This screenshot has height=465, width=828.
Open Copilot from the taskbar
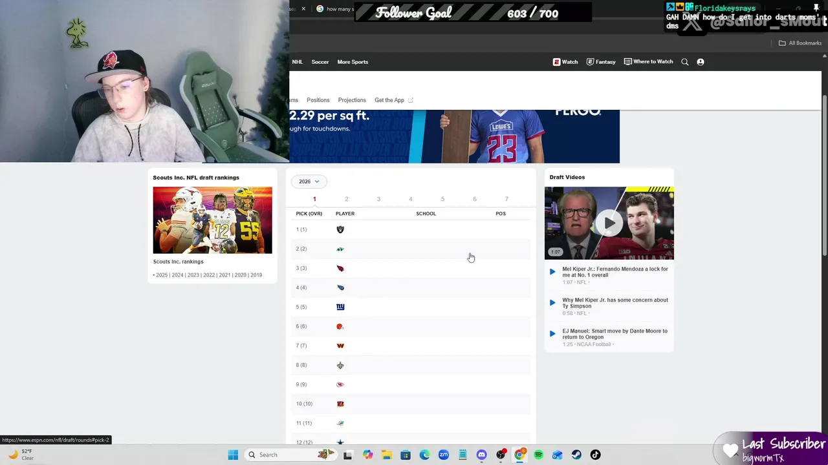coord(367,455)
